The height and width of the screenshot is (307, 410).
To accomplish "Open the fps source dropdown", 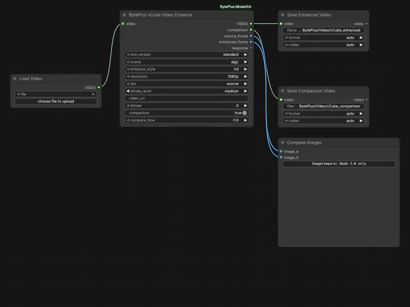I will point(187,84).
